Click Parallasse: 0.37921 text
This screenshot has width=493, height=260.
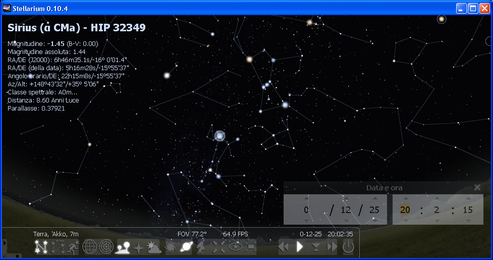tap(36, 109)
